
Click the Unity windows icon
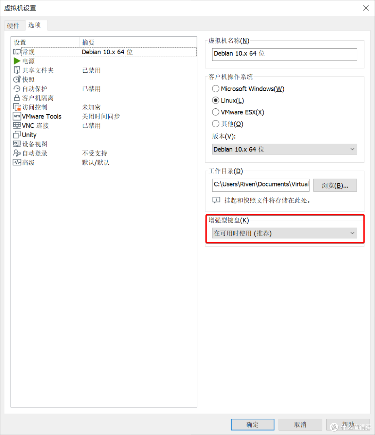(x=17, y=135)
